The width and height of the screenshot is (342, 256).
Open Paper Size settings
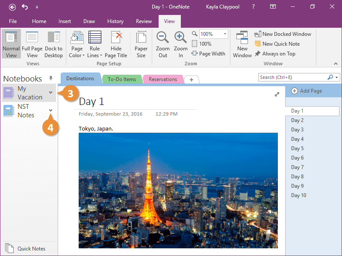point(141,44)
